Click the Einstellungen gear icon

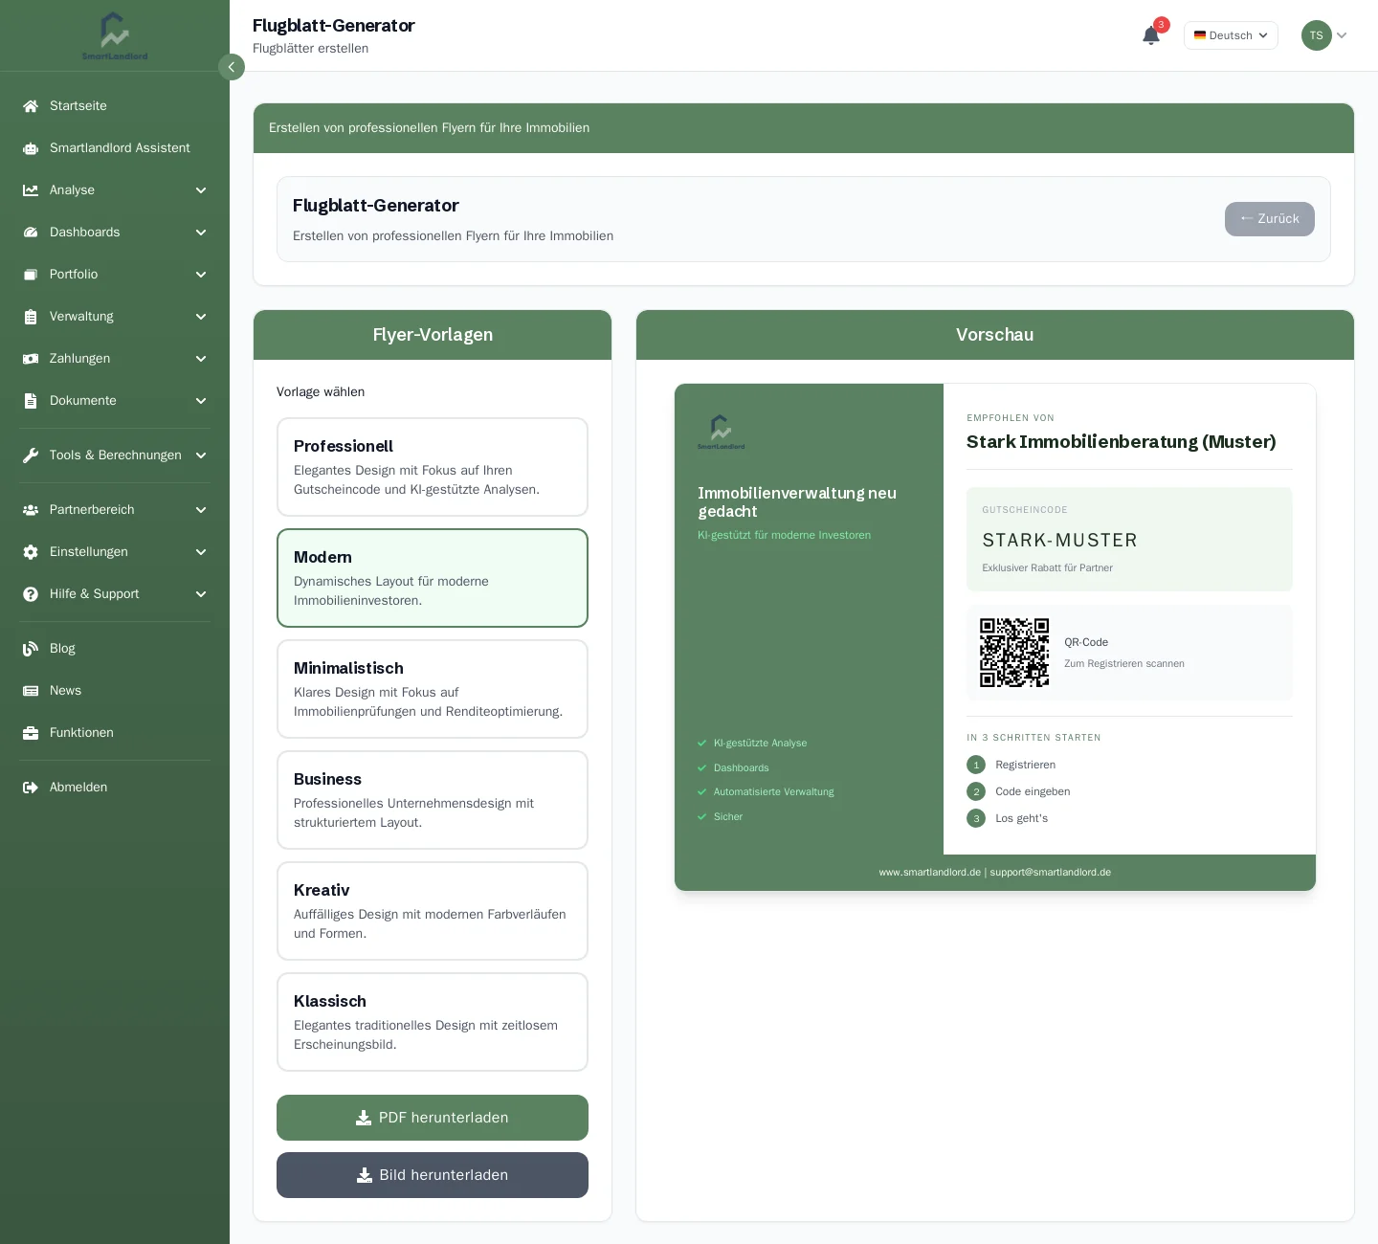pyautogui.click(x=31, y=552)
